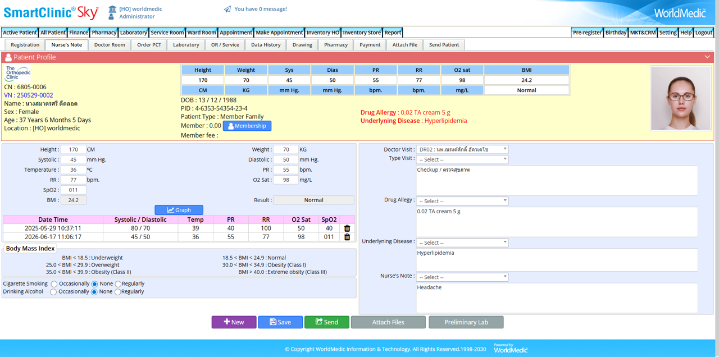Click the WorldMedic logo at top right
Image resolution: width=719 pixels, height=357 pixels.
pos(680,13)
